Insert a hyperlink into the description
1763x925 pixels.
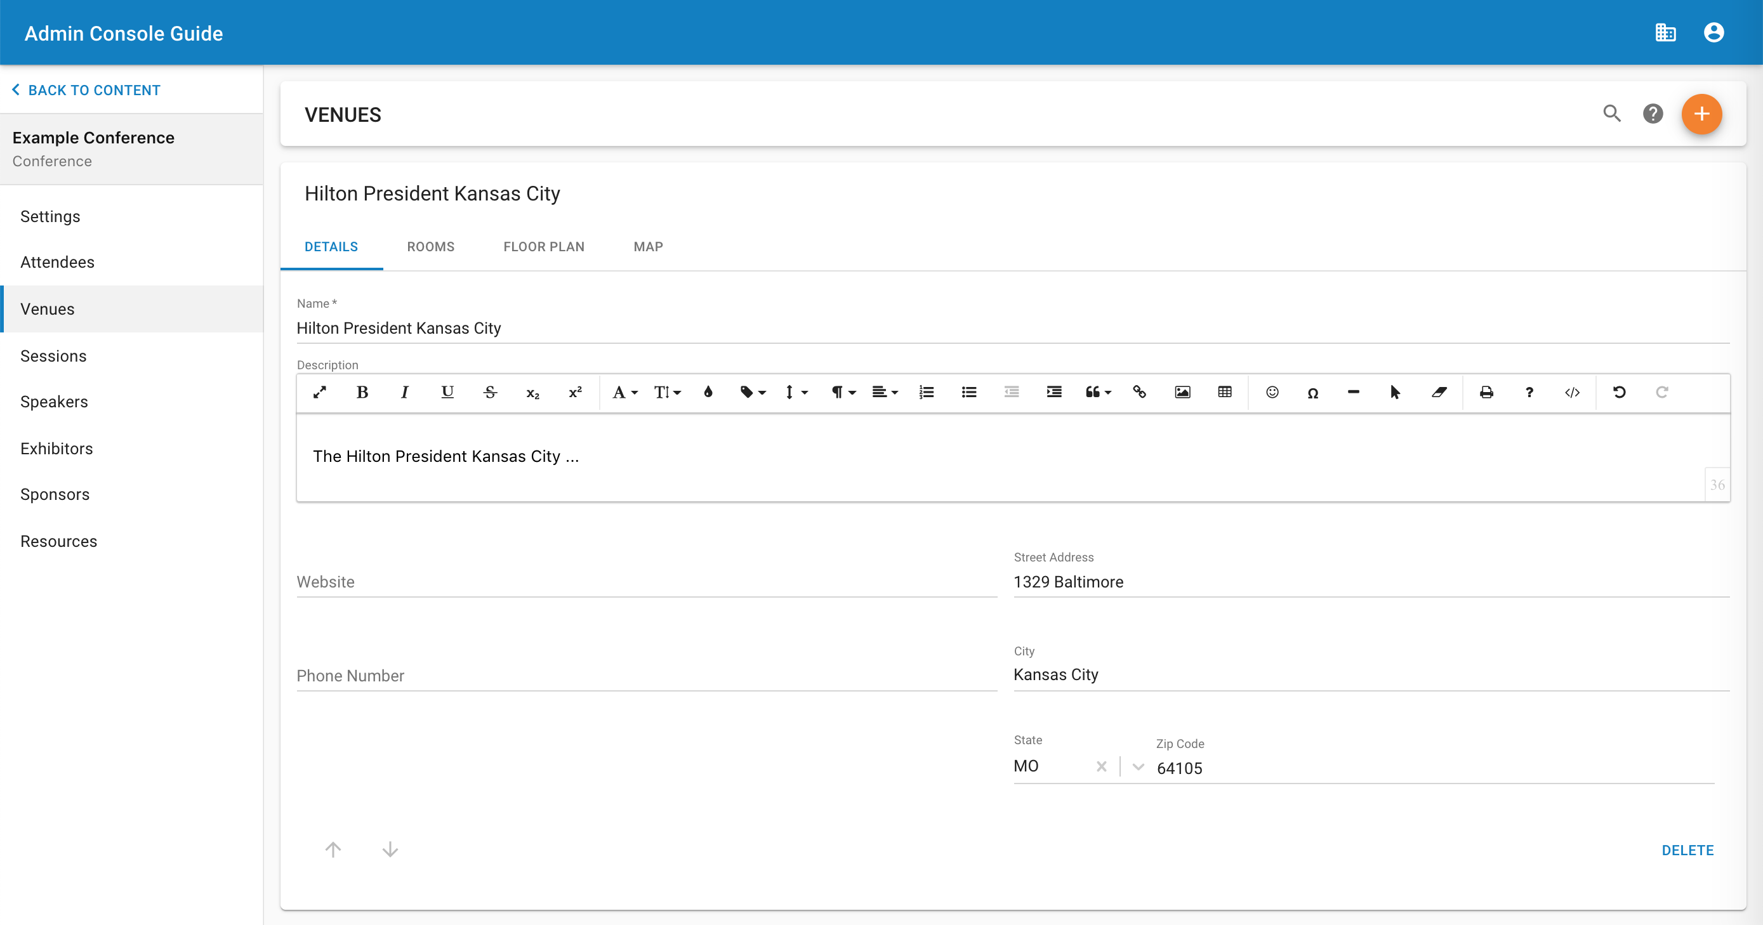tap(1140, 393)
